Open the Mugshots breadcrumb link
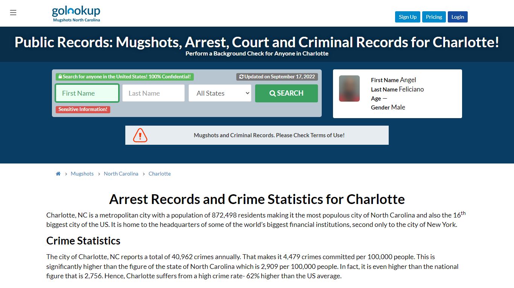This screenshot has width=514, height=288. click(82, 174)
